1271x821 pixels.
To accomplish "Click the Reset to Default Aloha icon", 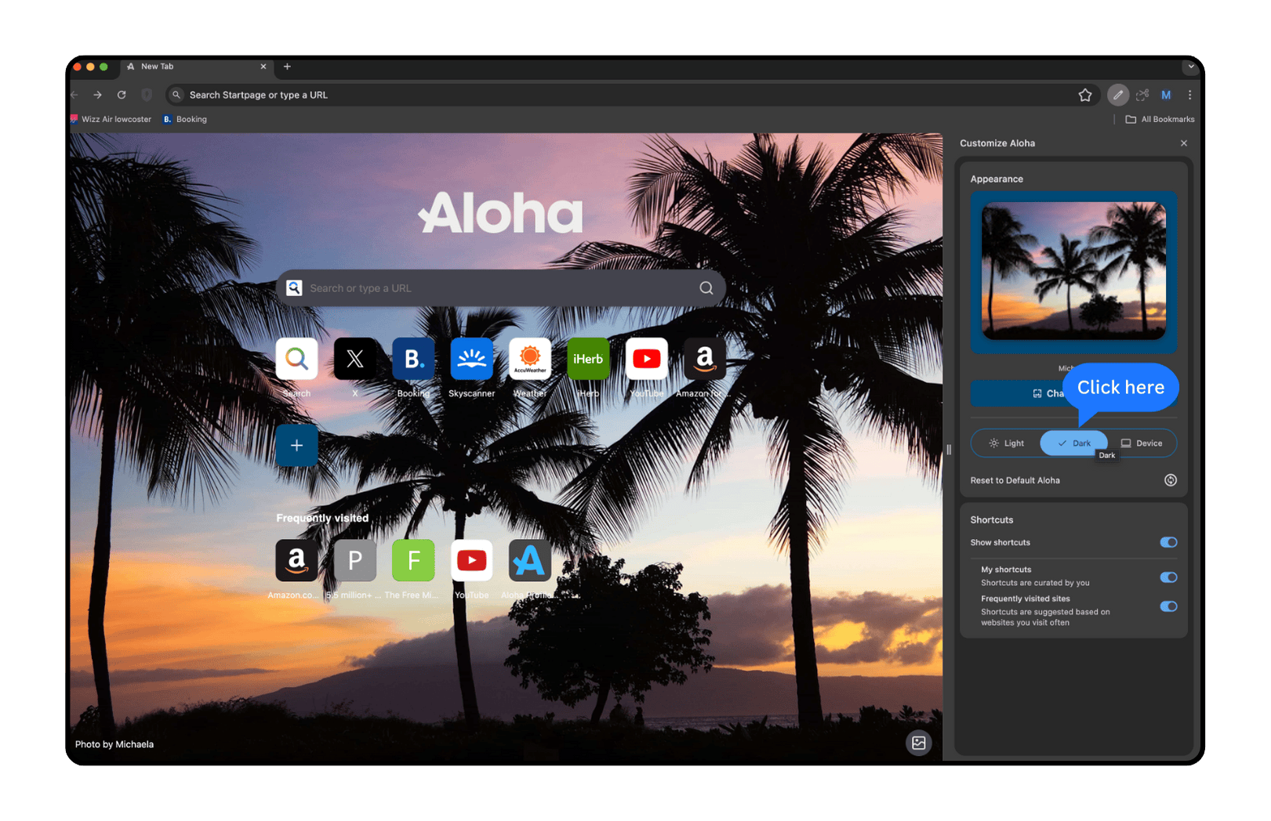I will [1170, 480].
